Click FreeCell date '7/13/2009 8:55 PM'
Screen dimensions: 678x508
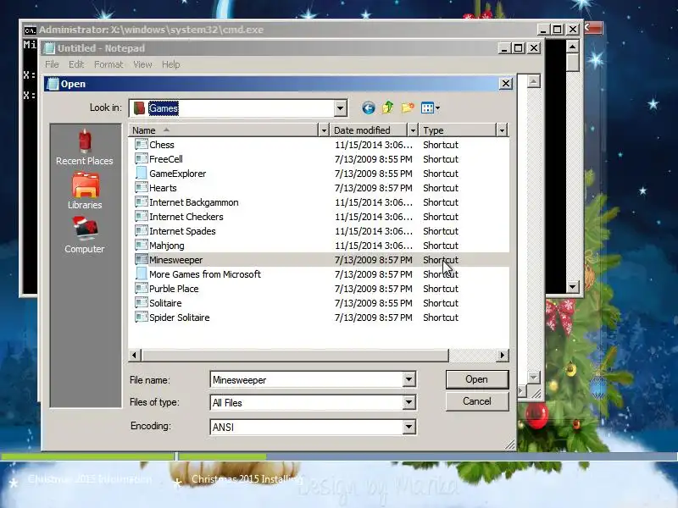[x=374, y=159]
